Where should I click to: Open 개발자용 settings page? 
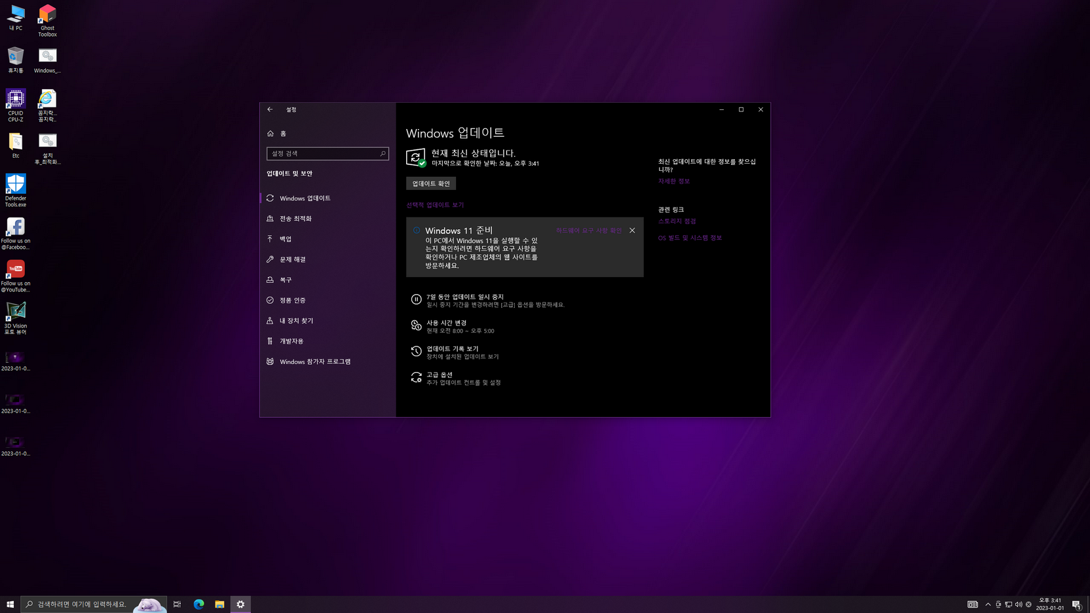pyautogui.click(x=328, y=341)
